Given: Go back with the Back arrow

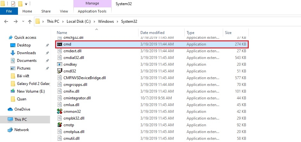Looking at the screenshot, I should [6, 21].
